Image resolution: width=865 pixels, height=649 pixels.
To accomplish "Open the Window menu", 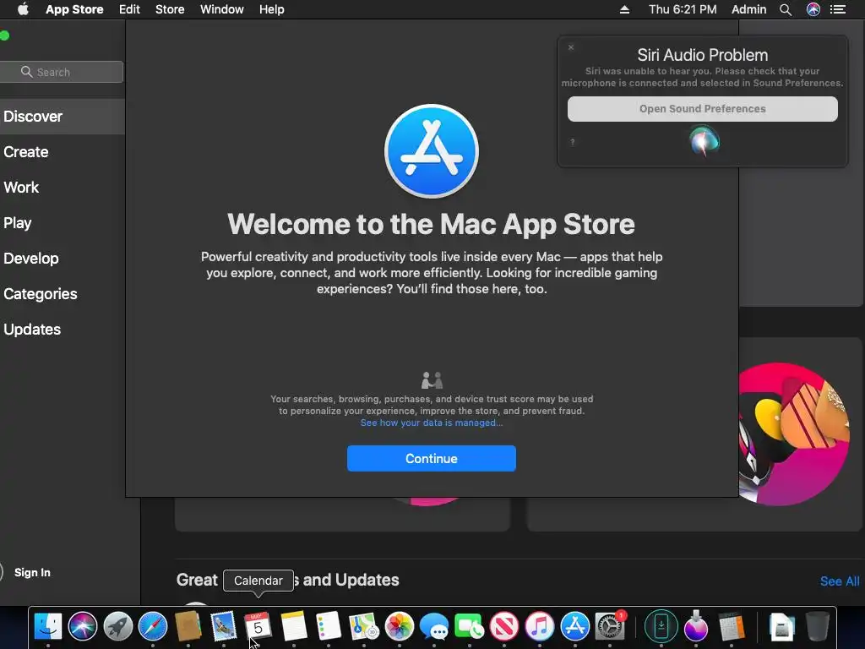I will click(222, 9).
